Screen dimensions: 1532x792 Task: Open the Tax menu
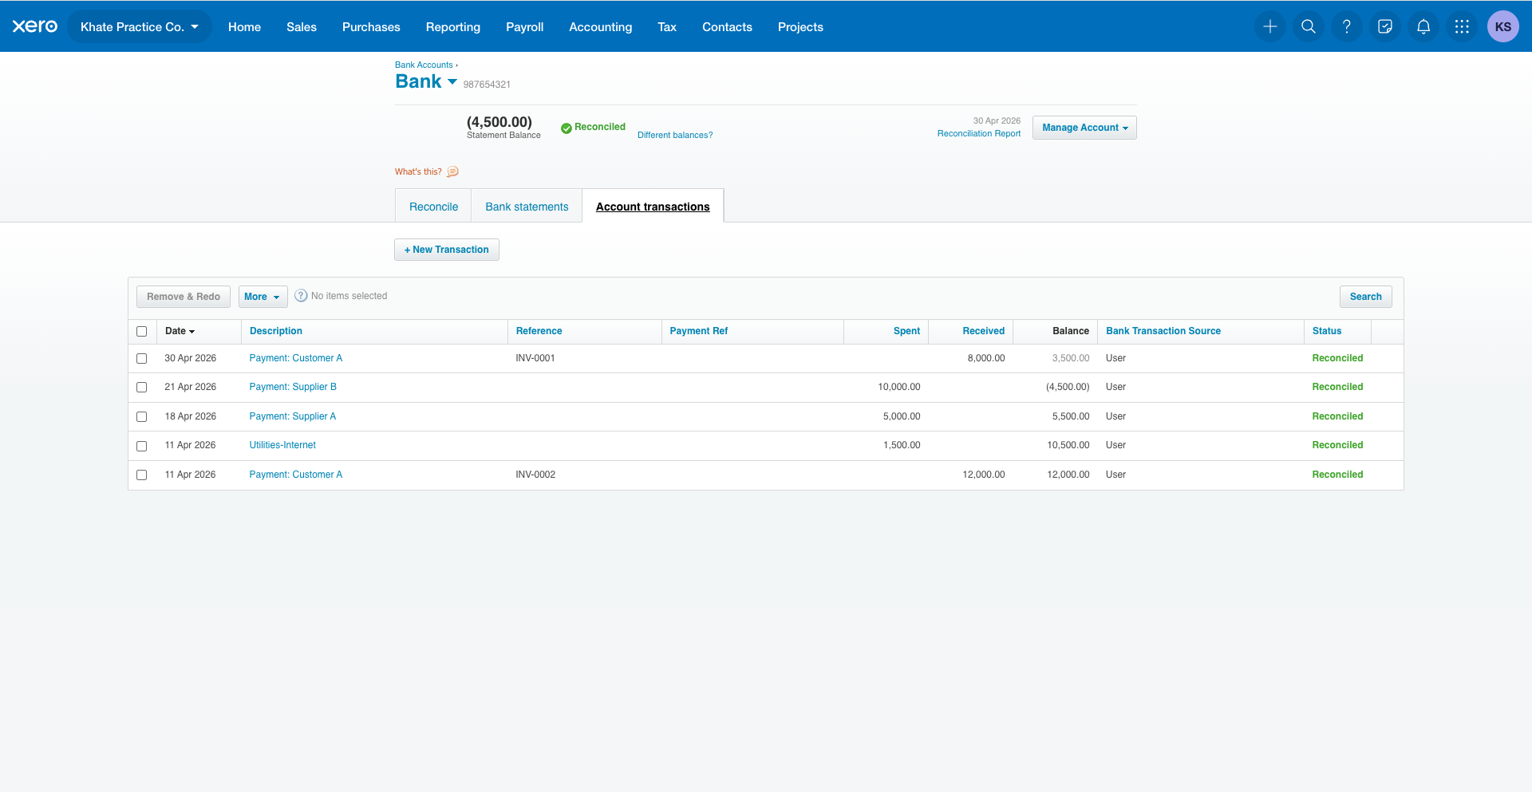tap(667, 26)
